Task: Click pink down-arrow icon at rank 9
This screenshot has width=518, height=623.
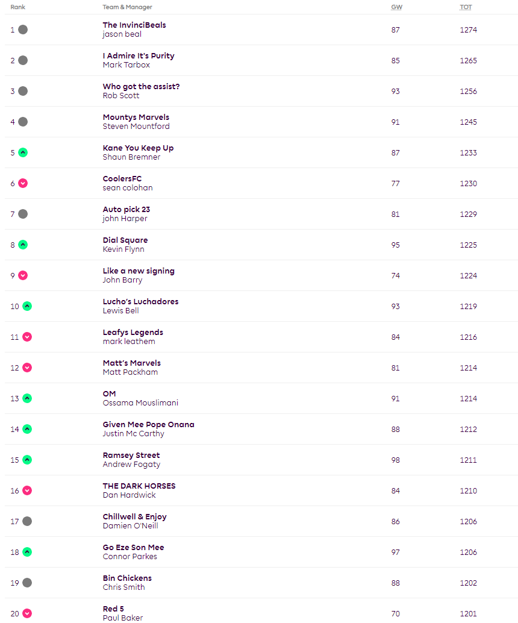Action: (x=23, y=275)
